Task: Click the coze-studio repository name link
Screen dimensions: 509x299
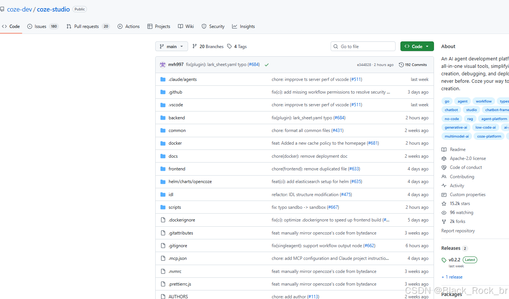Action: pos(53,9)
